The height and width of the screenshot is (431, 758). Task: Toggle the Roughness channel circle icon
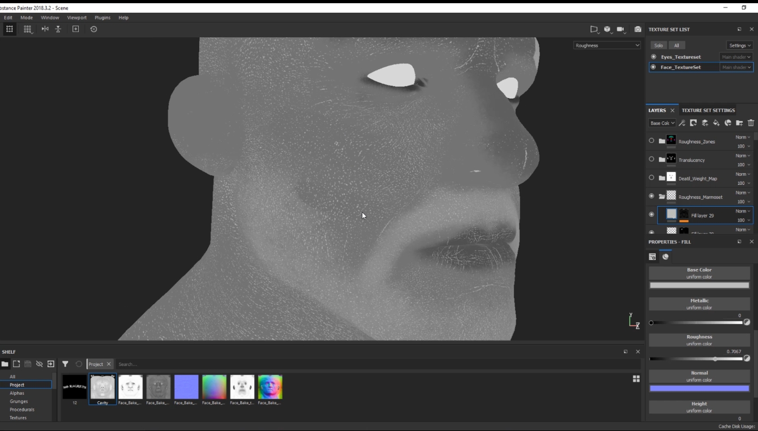(747, 359)
